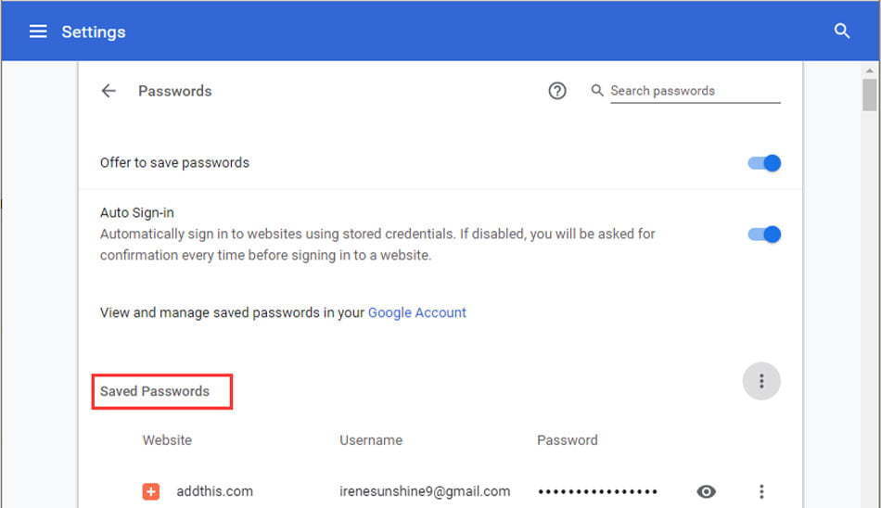Open the Settings hamburger menu
The width and height of the screenshot is (881, 508).
tap(38, 32)
